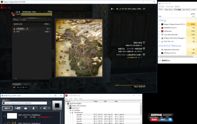This screenshot has width=197, height=124.
Task: Close the Warp panel with its X button
Action: point(49,19)
